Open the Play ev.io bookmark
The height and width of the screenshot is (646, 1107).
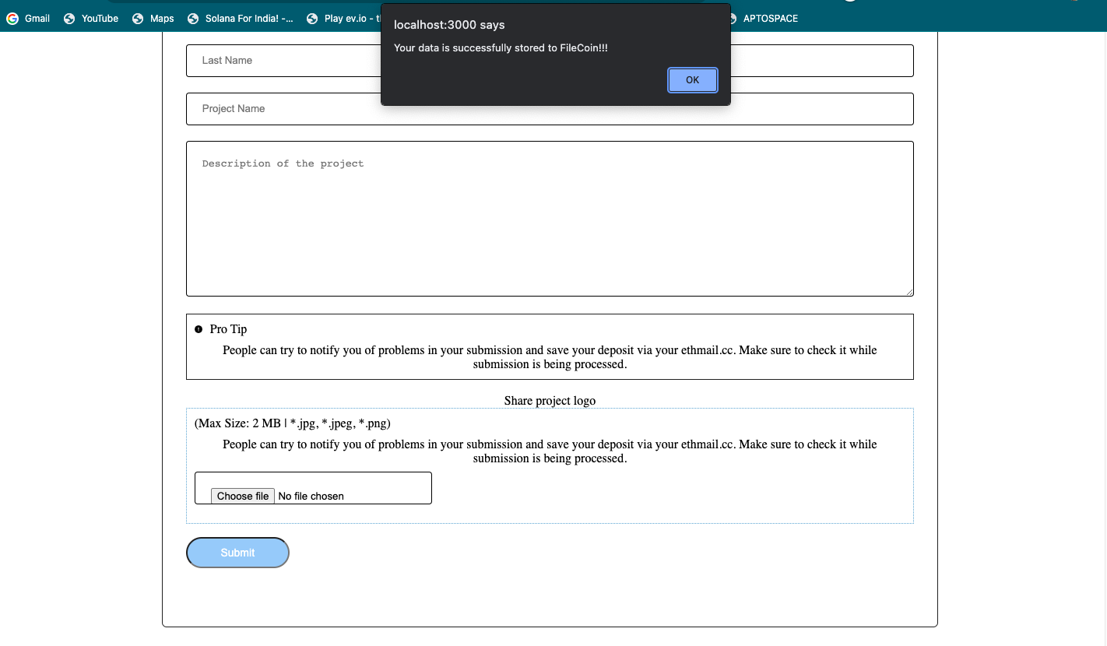(x=343, y=19)
